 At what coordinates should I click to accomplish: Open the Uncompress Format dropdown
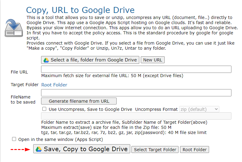pyautogui.click(x=199, y=109)
